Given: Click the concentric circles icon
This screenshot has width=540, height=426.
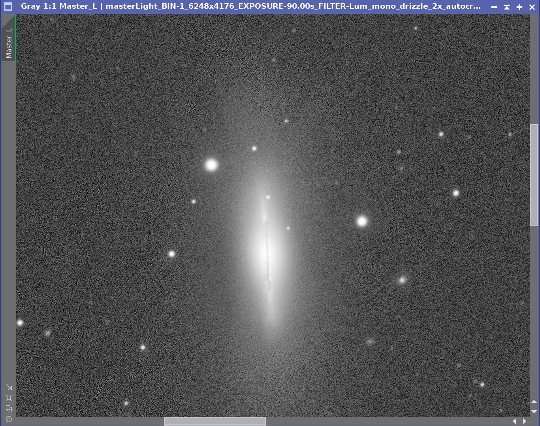Looking at the screenshot, I should 9,419.
